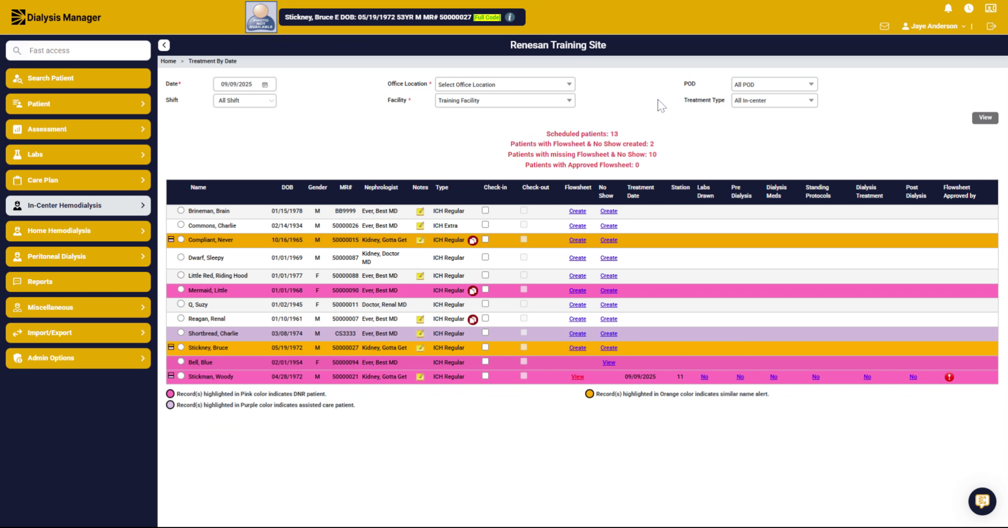Click Flowsheet Create link for Mermaid, Little
Image resolution: width=1008 pixels, height=528 pixels.
point(577,291)
